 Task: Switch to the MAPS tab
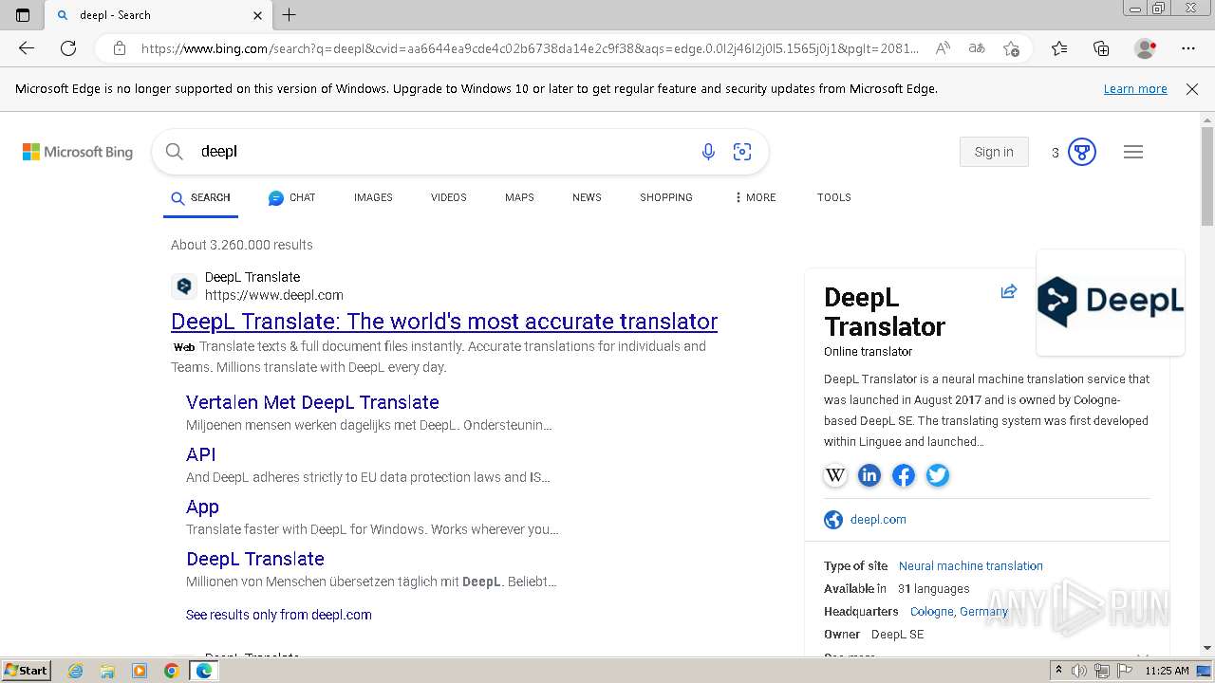(x=519, y=198)
